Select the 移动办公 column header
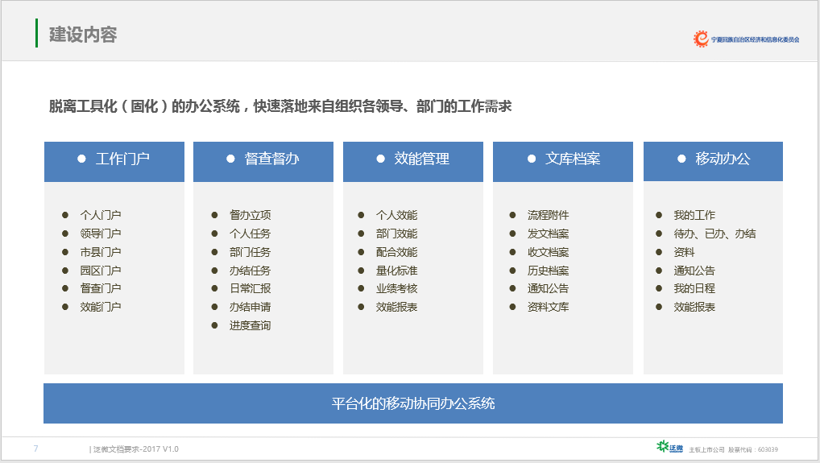Image resolution: width=820 pixels, height=463 pixels. (713, 162)
